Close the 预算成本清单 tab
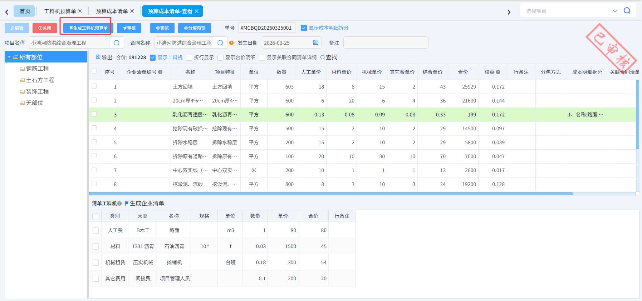The height and width of the screenshot is (301, 642). pos(132,11)
